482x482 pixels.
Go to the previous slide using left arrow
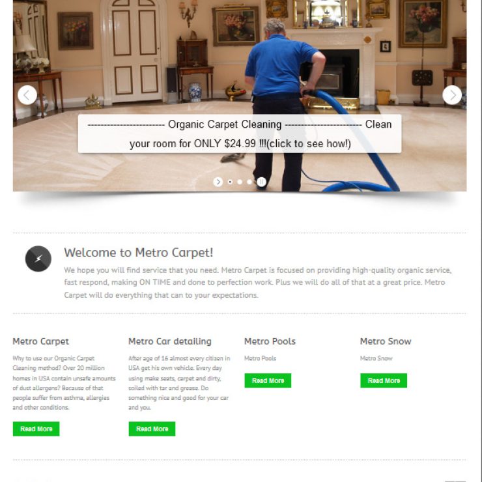pos(27,95)
